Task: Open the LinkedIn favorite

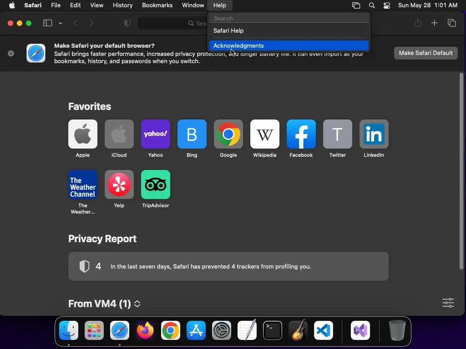Action: [x=374, y=134]
